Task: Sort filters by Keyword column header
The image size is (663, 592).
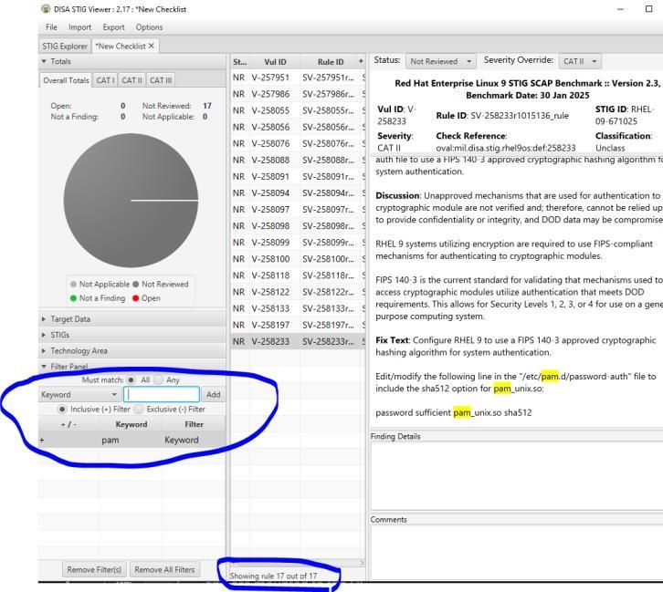Action: point(132,424)
